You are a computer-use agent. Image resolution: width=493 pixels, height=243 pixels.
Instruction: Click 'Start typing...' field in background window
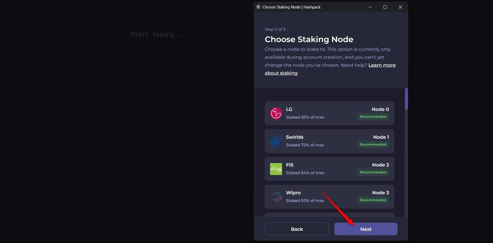pyautogui.click(x=158, y=34)
